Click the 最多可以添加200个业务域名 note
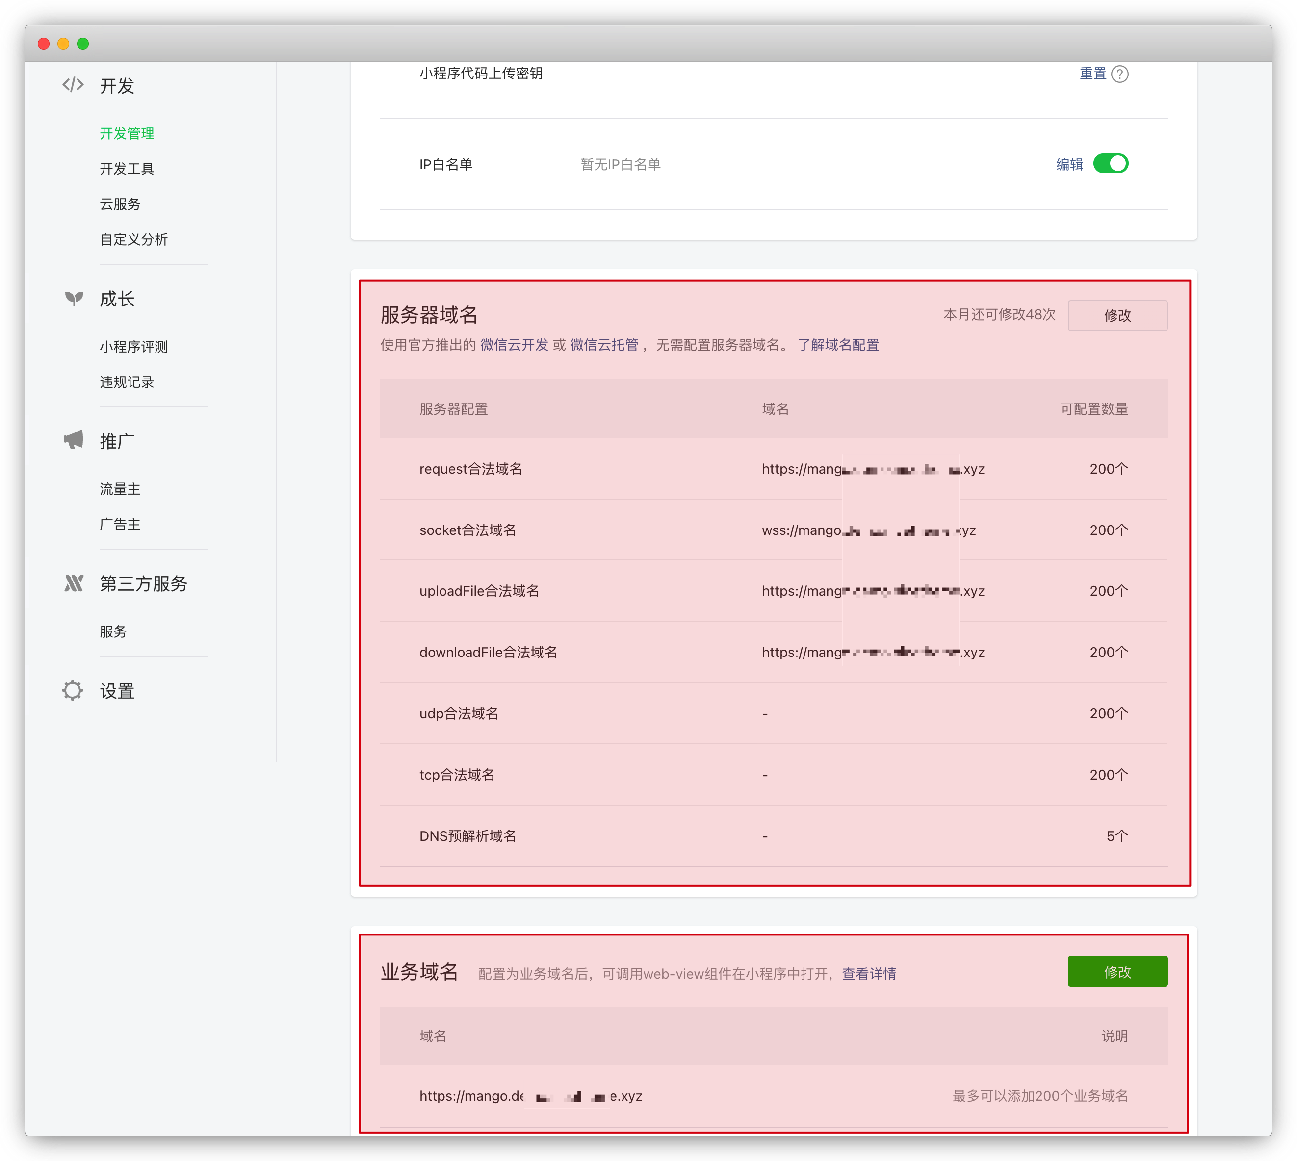Image resolution: width=1297 pixels, height=1161 pixels. tap(1040, 1096)
